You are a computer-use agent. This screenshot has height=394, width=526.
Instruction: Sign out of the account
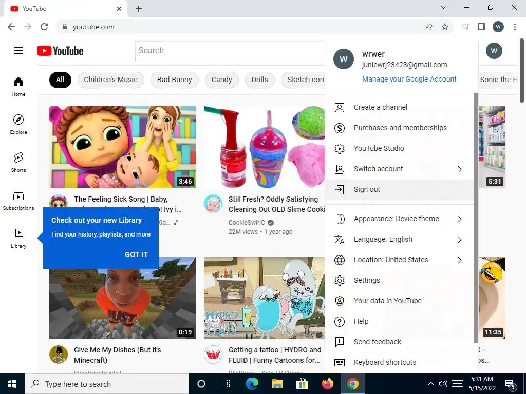tap(400, 190)
